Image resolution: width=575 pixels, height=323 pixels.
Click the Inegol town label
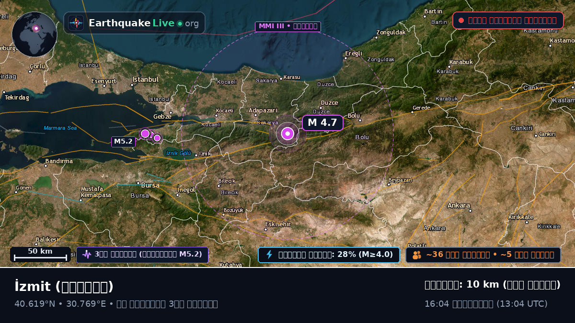tap(186, 190)
